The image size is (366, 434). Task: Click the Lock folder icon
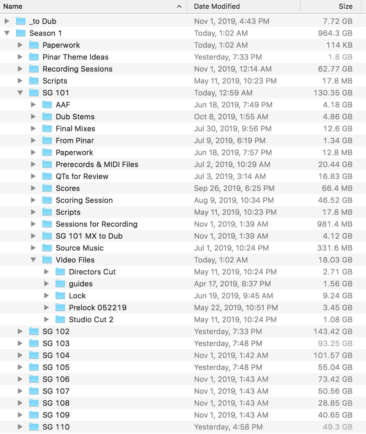(60, 296)
